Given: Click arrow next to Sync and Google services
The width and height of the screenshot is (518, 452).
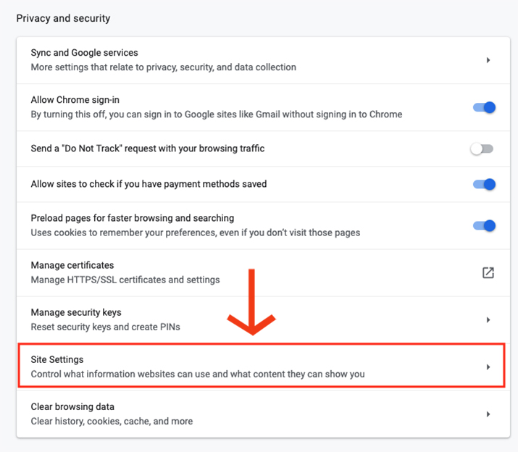Looking at the screenshot, I should 488,60.
